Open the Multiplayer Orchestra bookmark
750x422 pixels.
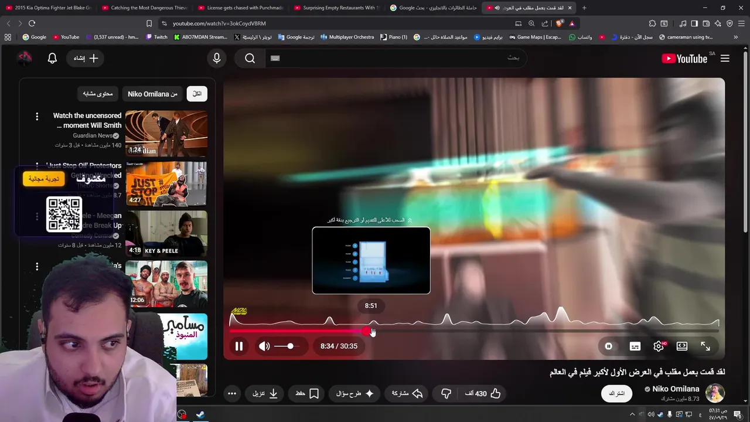[347, 37]
